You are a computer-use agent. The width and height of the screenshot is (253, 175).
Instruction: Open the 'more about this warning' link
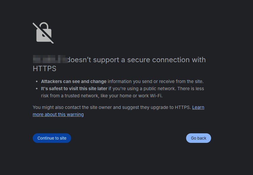pyautogui.click(x=58, y=115)
